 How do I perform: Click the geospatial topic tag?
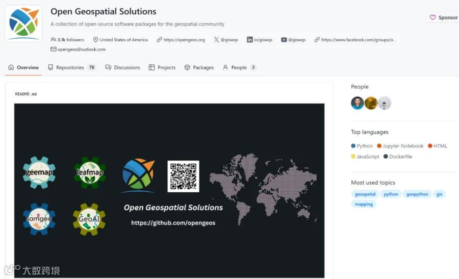point(365,194)
